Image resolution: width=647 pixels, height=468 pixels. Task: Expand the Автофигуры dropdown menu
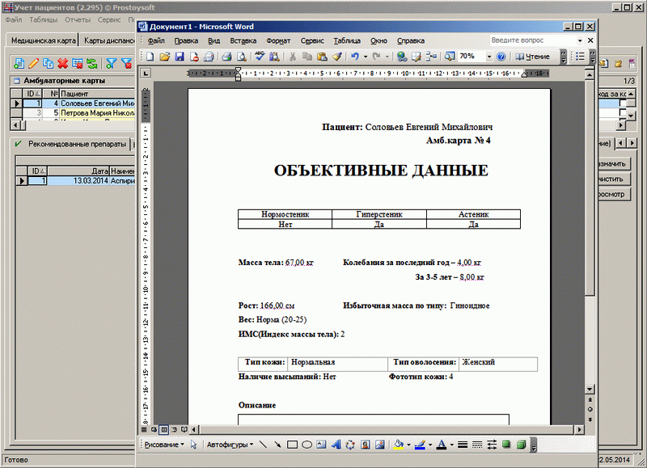(x=230, y=445)
